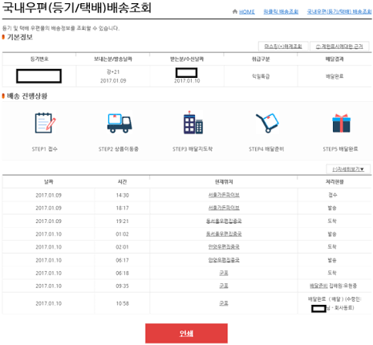The height and width of the screenshot is (345, 373).
Task: Open the 군포 link in the 06:18 row
Action: 224,273
